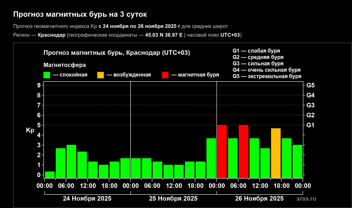Click the orange 'возбужденная' legend swatch
The width and height of the screenshot is (352, 208).
click(x=101, y=75)
